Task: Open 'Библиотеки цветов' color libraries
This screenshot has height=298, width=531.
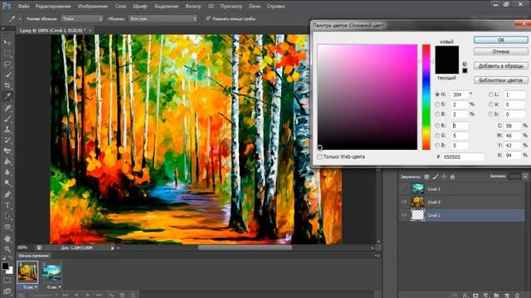Action: coord(500,80)
